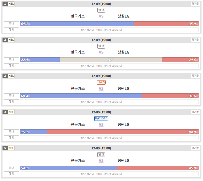Click the VS link in match 4
The image size is (203, 181).
[x=101, y=125]
